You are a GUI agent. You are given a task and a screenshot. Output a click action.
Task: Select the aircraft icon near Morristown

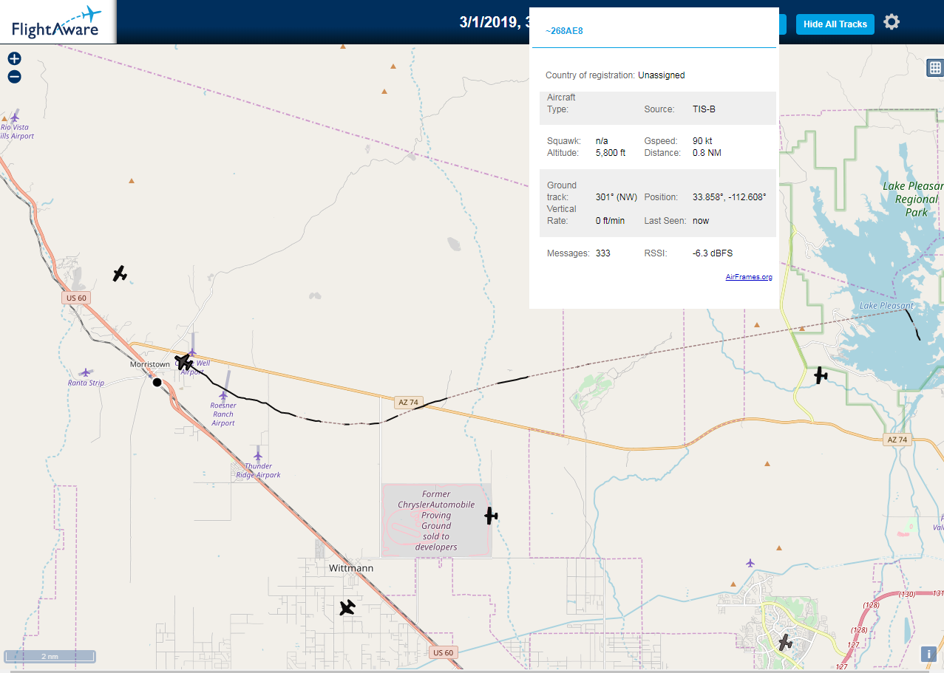pyautogui.click(x=184, y=362)
